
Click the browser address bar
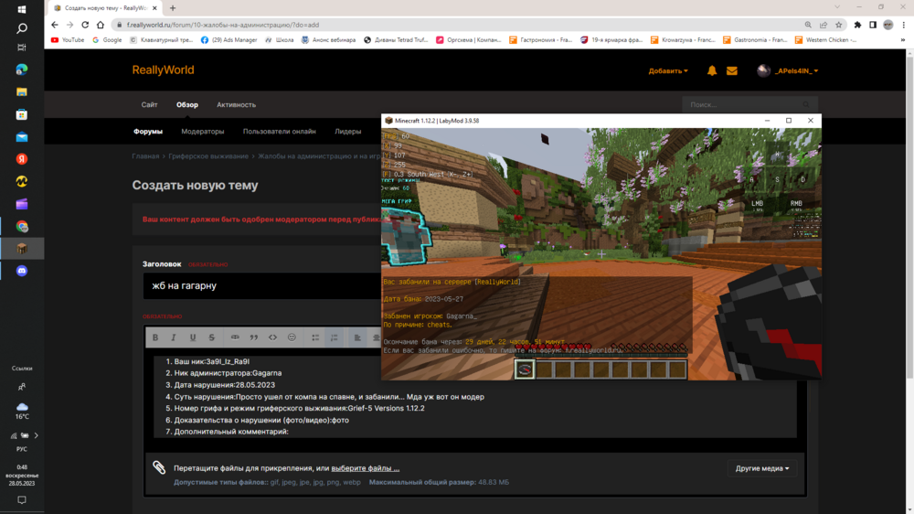(x=456, y=25)
